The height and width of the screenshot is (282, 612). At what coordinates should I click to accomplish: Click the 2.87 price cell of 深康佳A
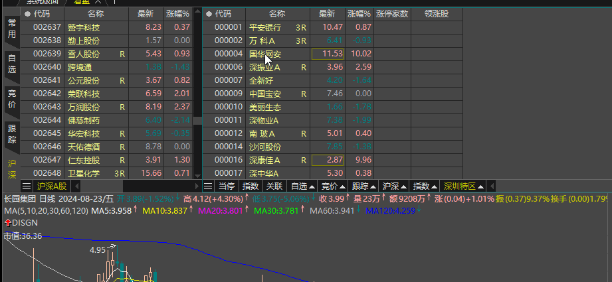[x=328, y=160]
